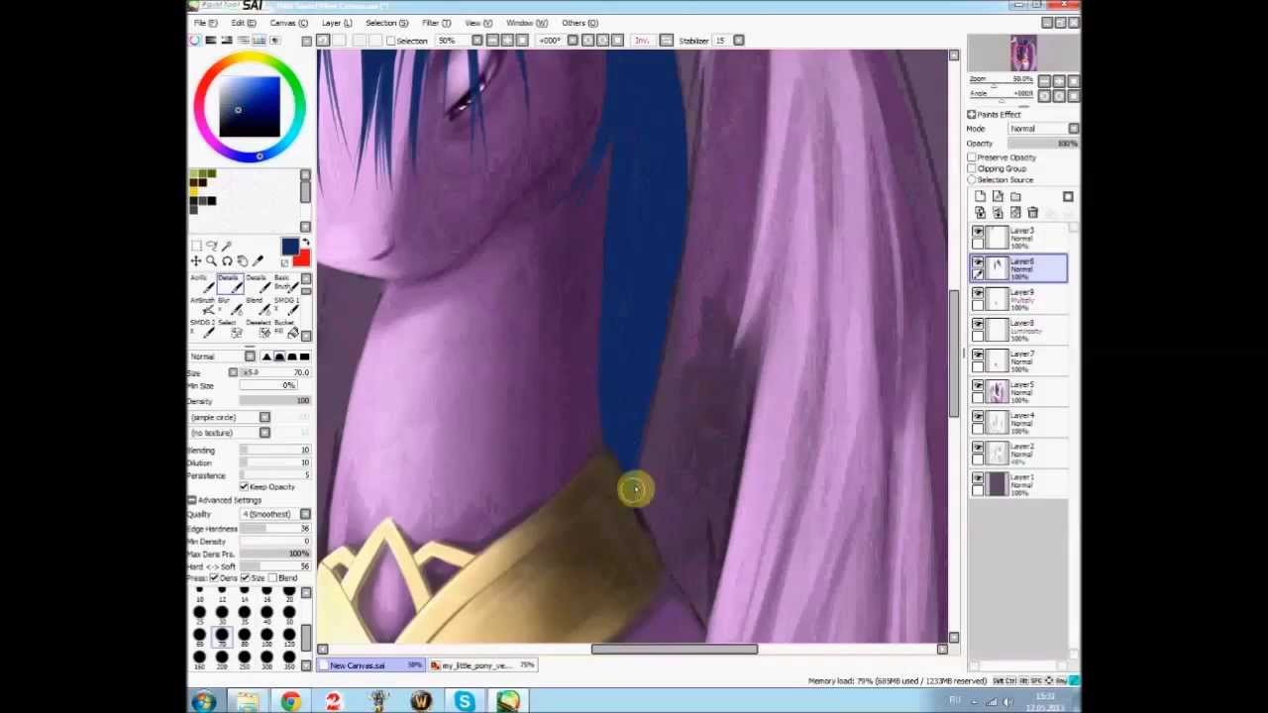This screenshot has width=1268, height=713.
Task: Open the File menu
Action: click(205, 23)
